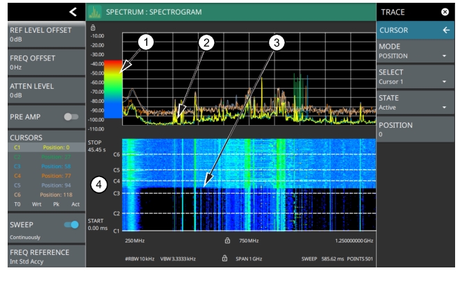Viewport: 469px width, 282px height.
Task: Click the lock icon above the spectrum graph
Action: coord(93,27)
